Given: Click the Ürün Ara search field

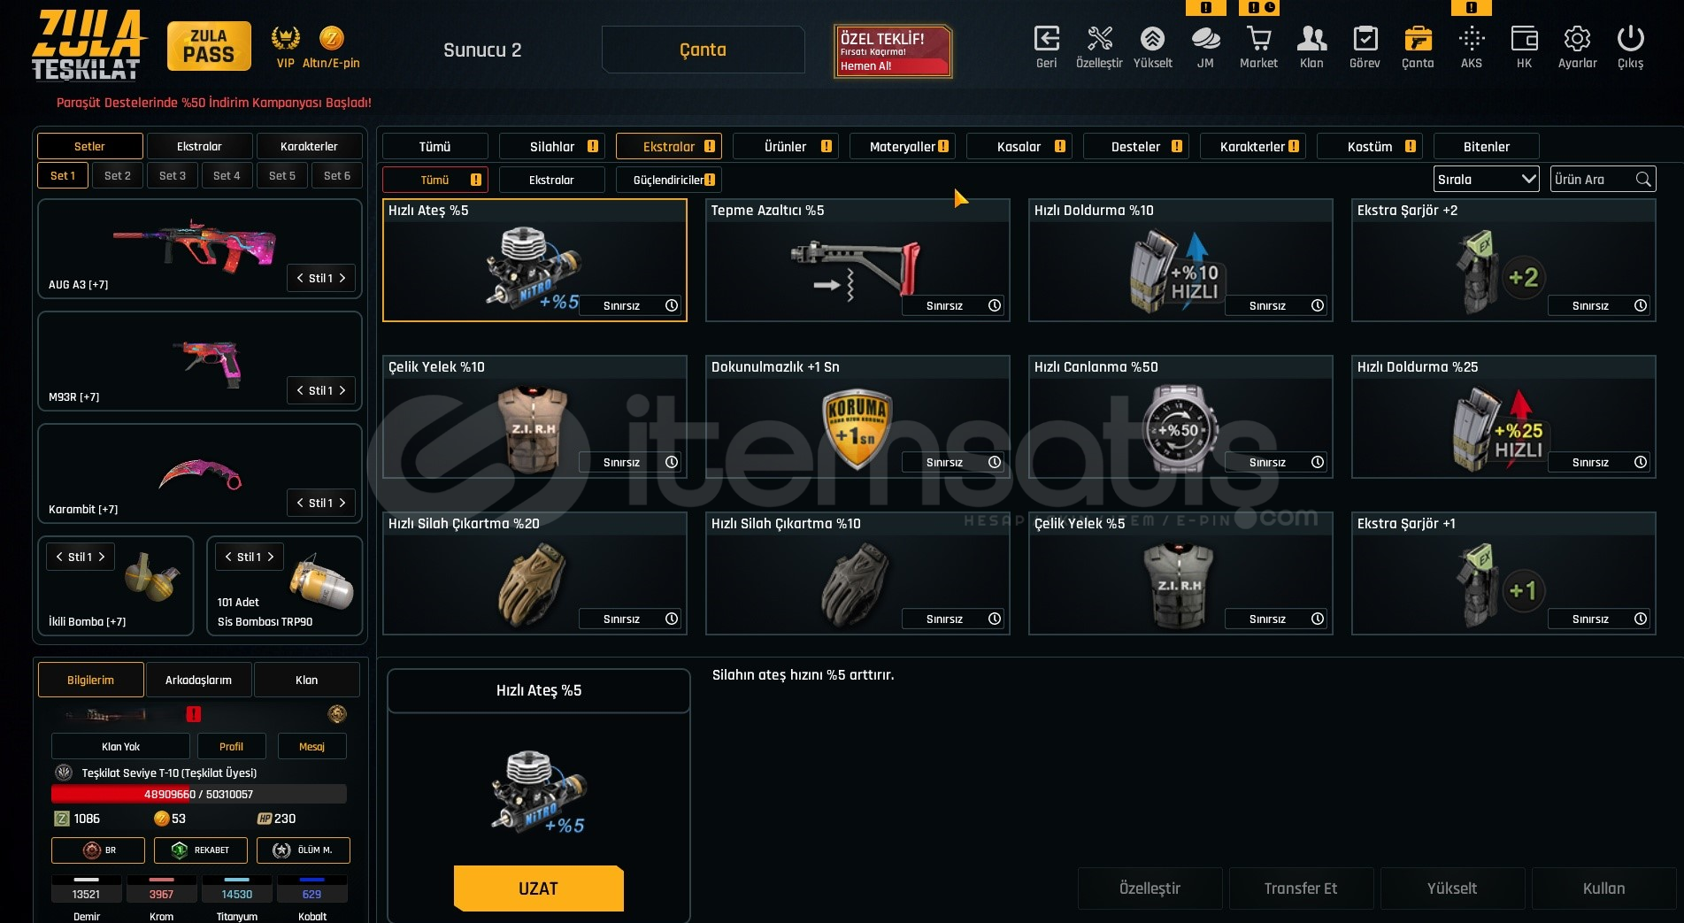Looking at the screenshot, I should tap(1593, 180).
